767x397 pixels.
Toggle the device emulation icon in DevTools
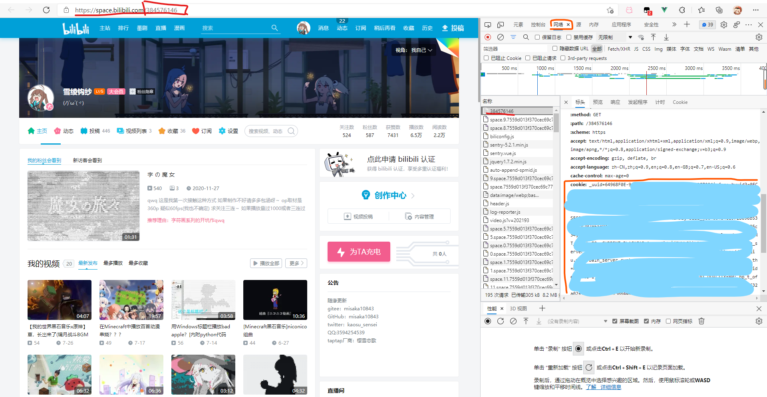pyautogui.click(x=501, y=25)
